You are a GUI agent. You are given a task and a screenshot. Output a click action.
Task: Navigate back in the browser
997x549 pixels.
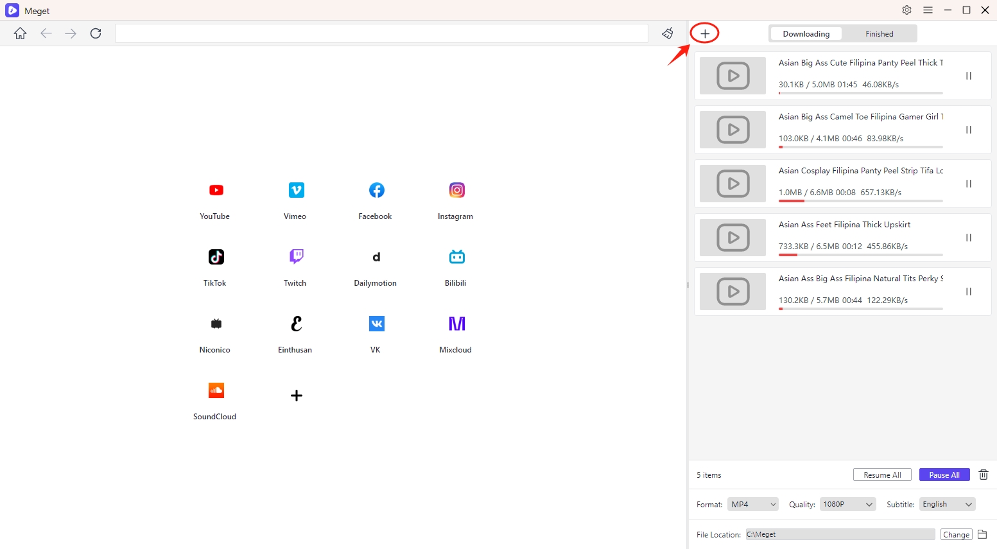[x=46, y=33]
